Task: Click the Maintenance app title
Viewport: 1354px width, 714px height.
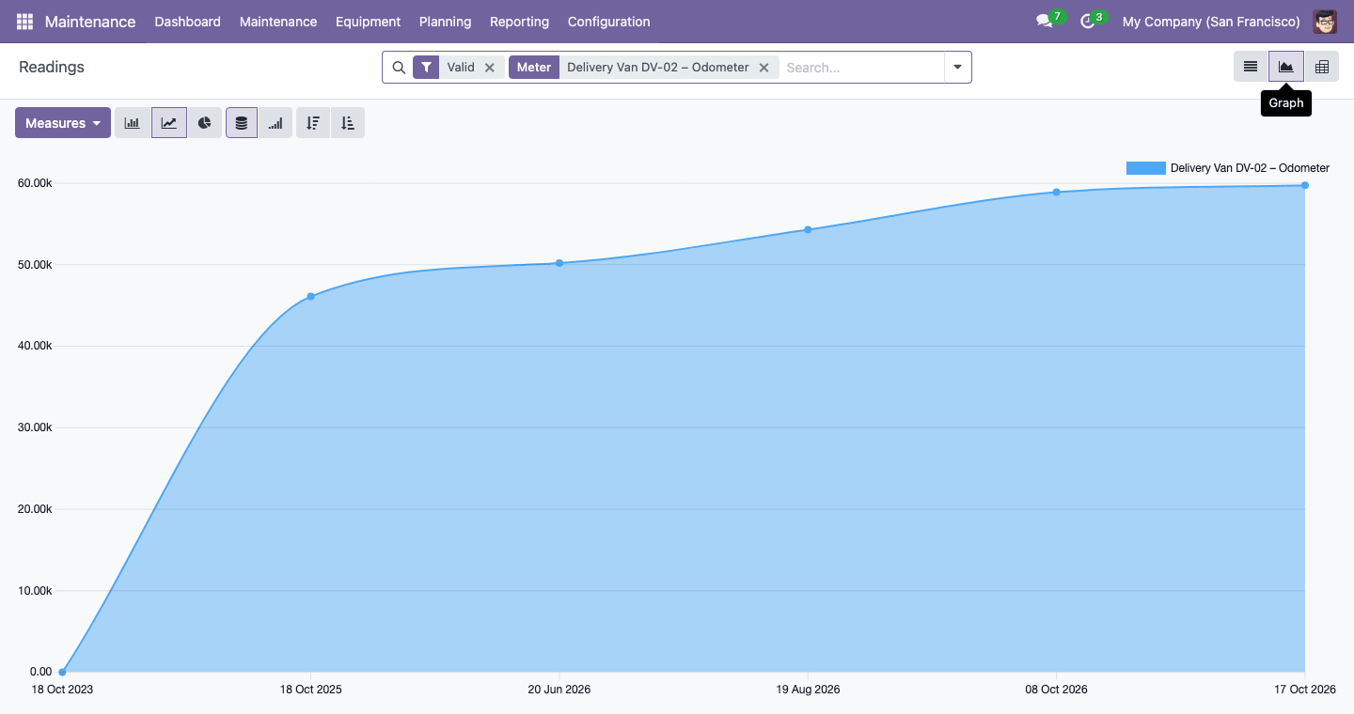Action: point(90,22)
